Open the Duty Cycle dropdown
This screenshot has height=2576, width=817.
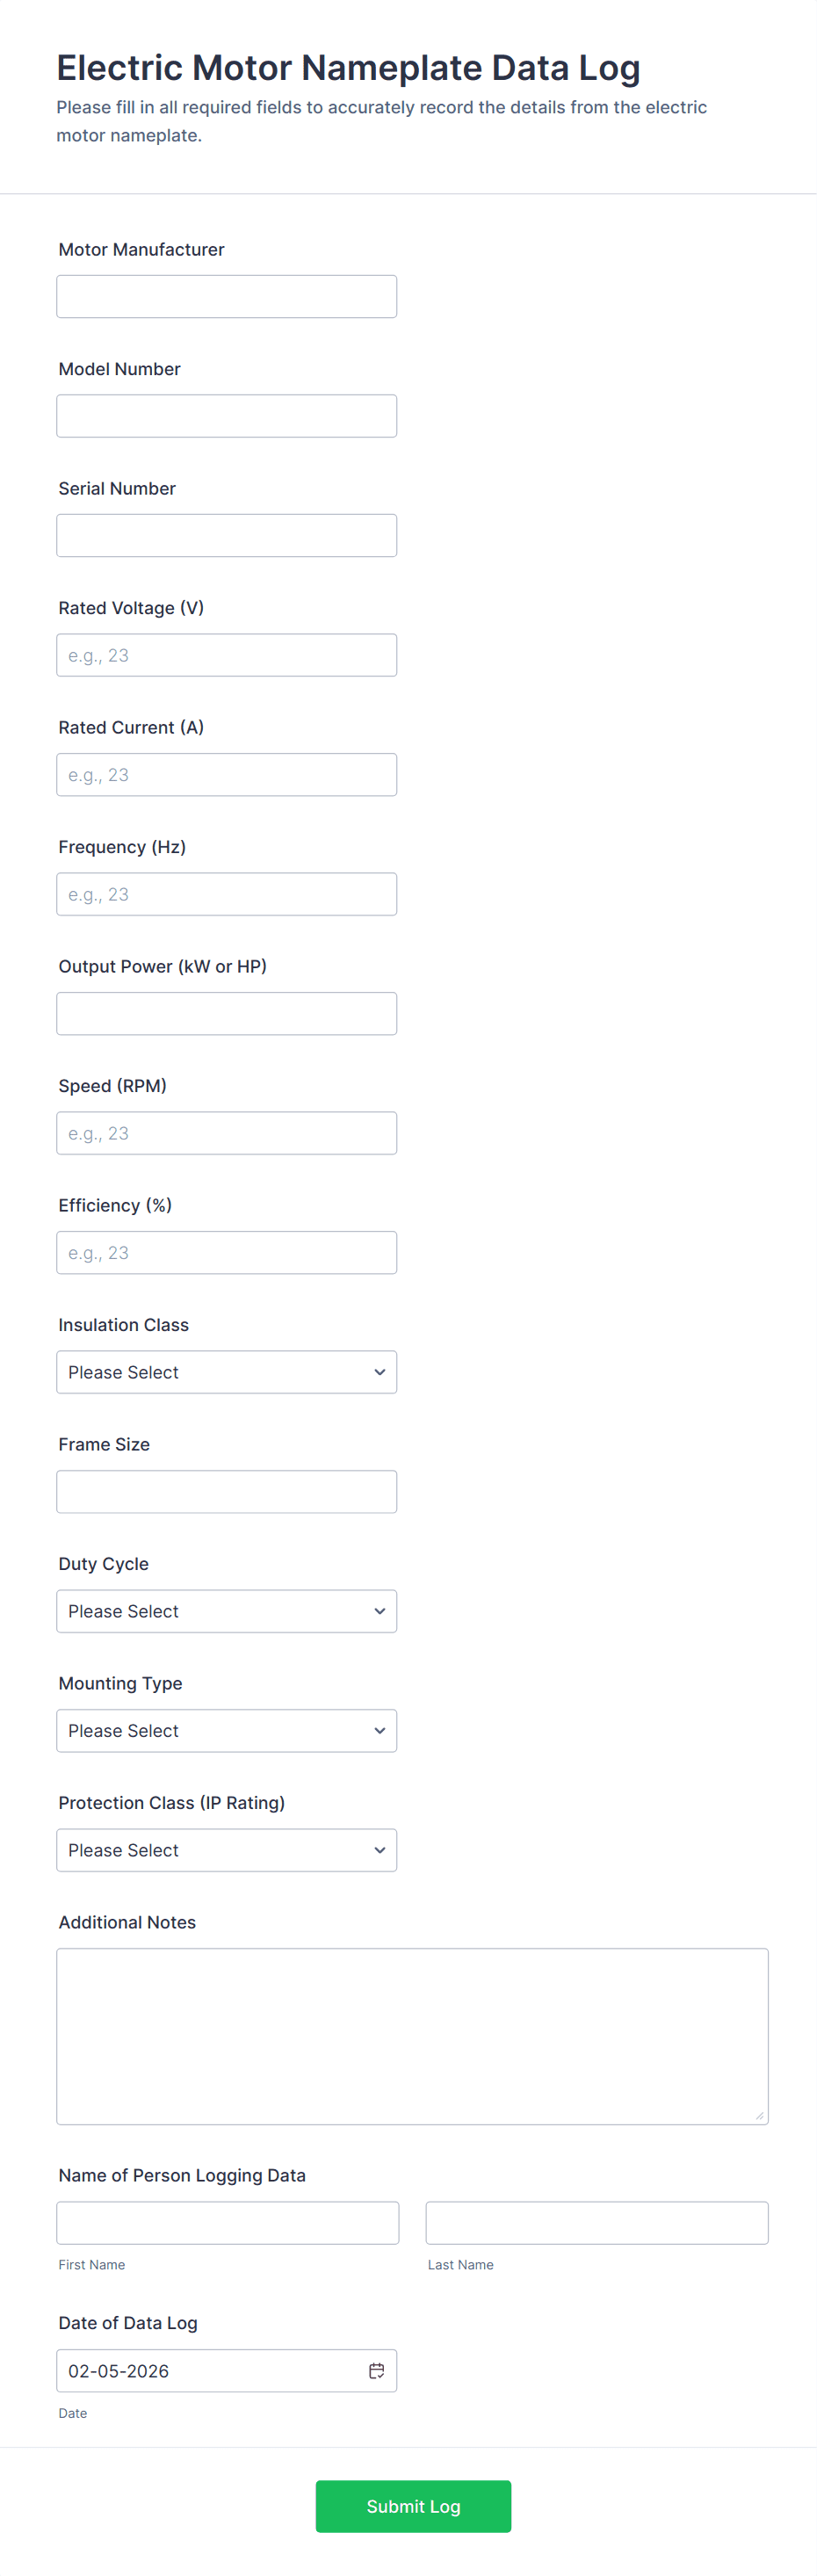(226, 1611)
